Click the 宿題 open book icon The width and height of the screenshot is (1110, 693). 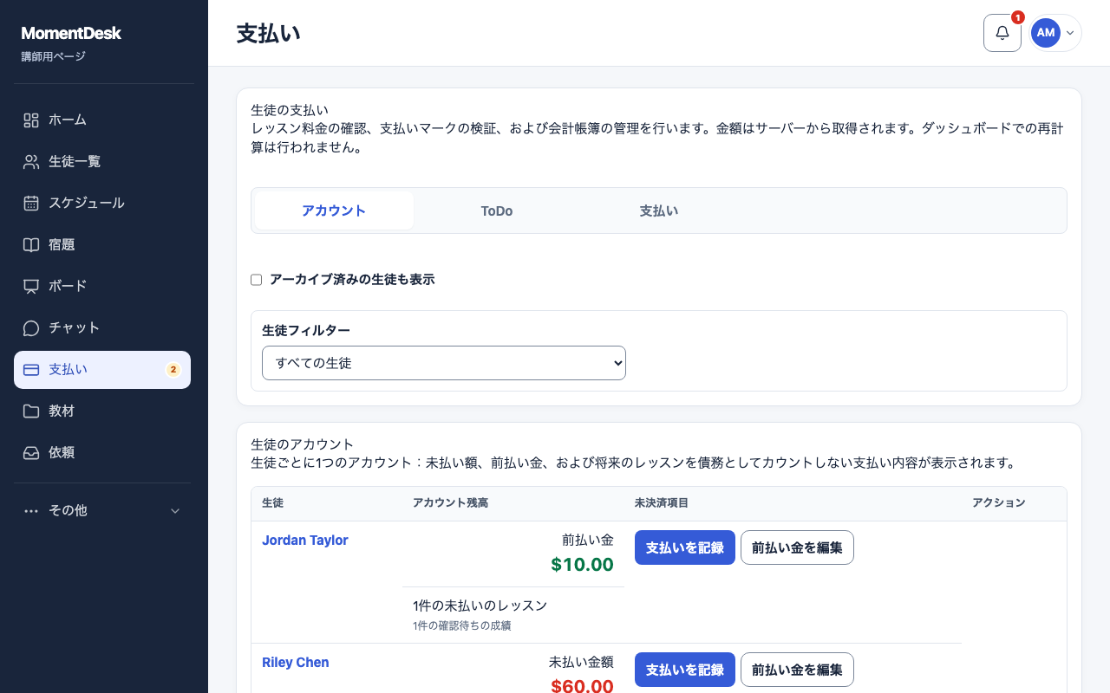31,245
